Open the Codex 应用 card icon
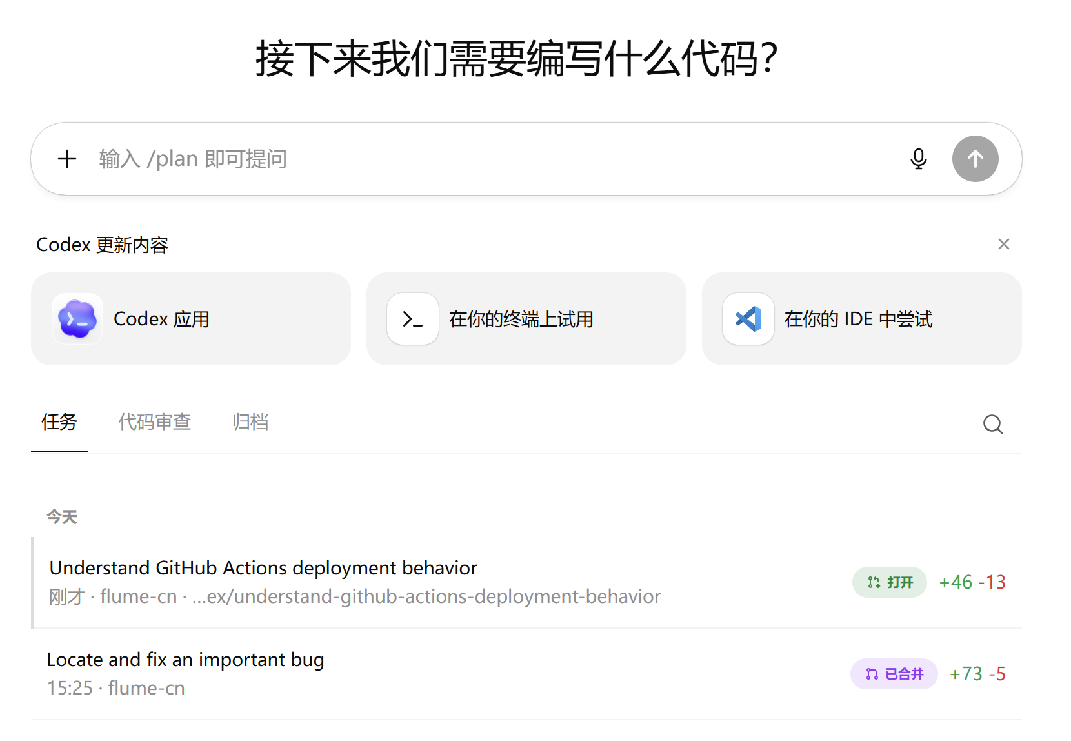The width and height of the screenshot is (1071, 741). 77,319
